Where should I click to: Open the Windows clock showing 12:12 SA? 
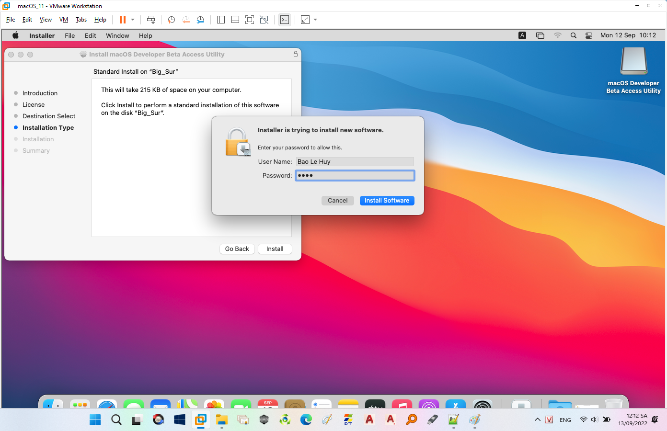(632, 420)
